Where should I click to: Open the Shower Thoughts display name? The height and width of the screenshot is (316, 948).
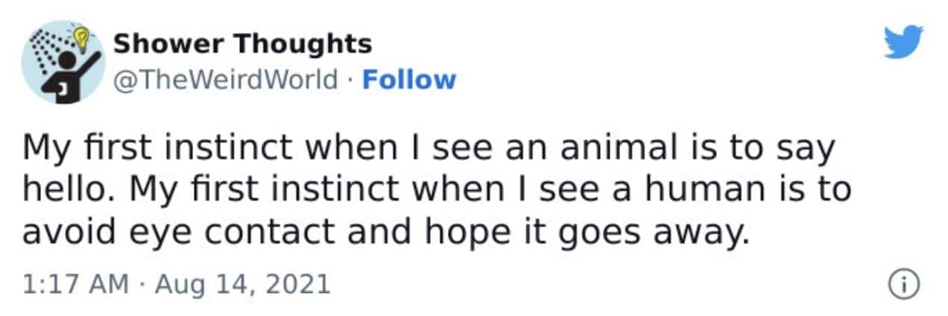(242, 44)
